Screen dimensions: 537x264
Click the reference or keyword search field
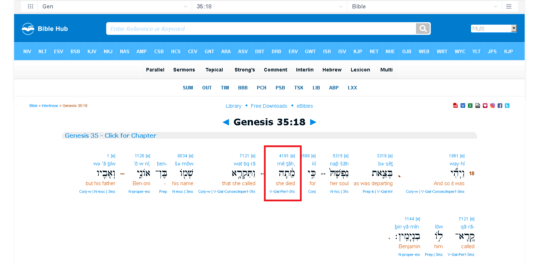pyautogui.click(x=261, y=29)
